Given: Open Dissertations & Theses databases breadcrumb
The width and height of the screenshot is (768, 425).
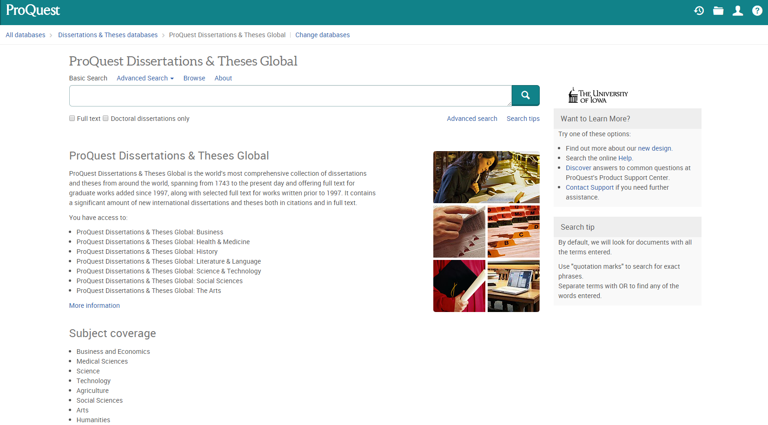Looking at the screenshot, I should tap(108, 35).
